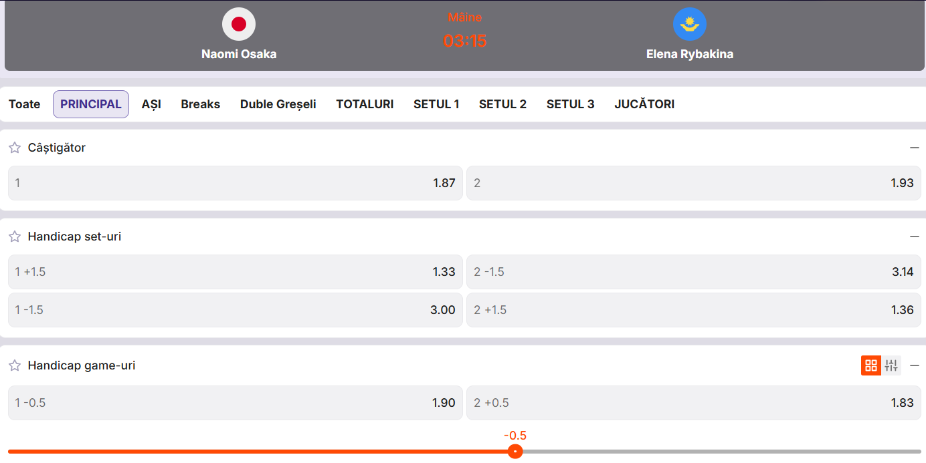Click the Câștigător market title
The image size is (926, 463).
(x=57, y=148)
